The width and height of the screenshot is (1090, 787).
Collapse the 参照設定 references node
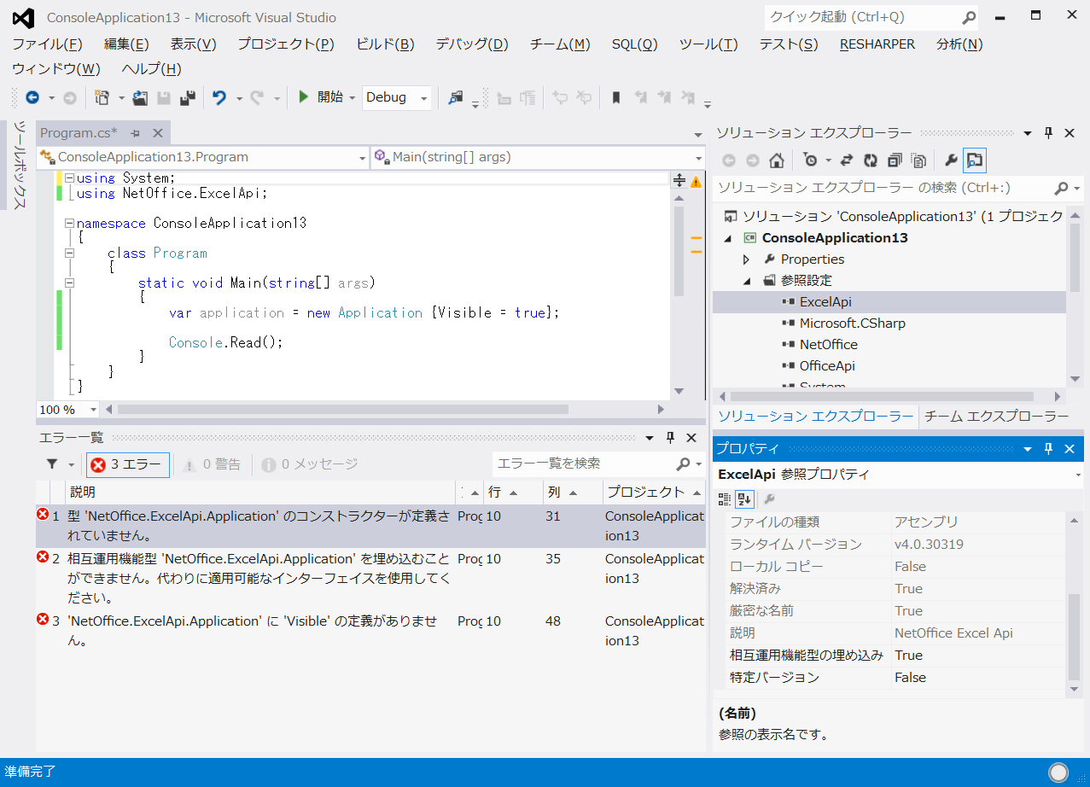(745, 280)
